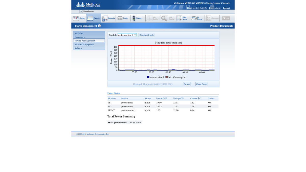The height and width of the screenshot is (172, 306).
Task: Click voltage value 12.01
Action: point(176,103)
